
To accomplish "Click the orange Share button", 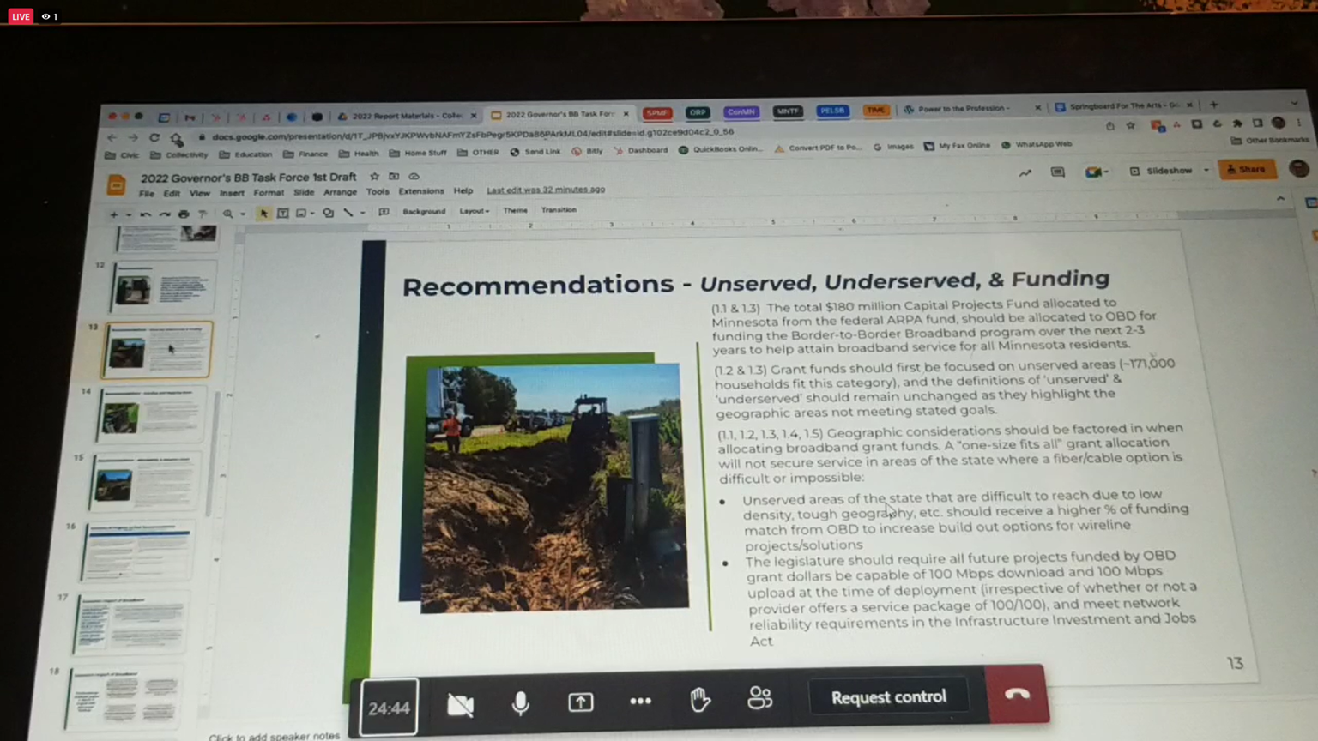I will 1247,170.
